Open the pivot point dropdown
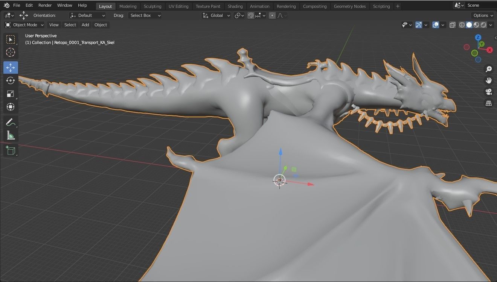The width and height of the screenshot is (497, 282). 239,15
